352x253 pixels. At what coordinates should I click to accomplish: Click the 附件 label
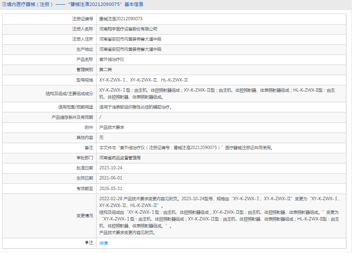pos(89,127)
